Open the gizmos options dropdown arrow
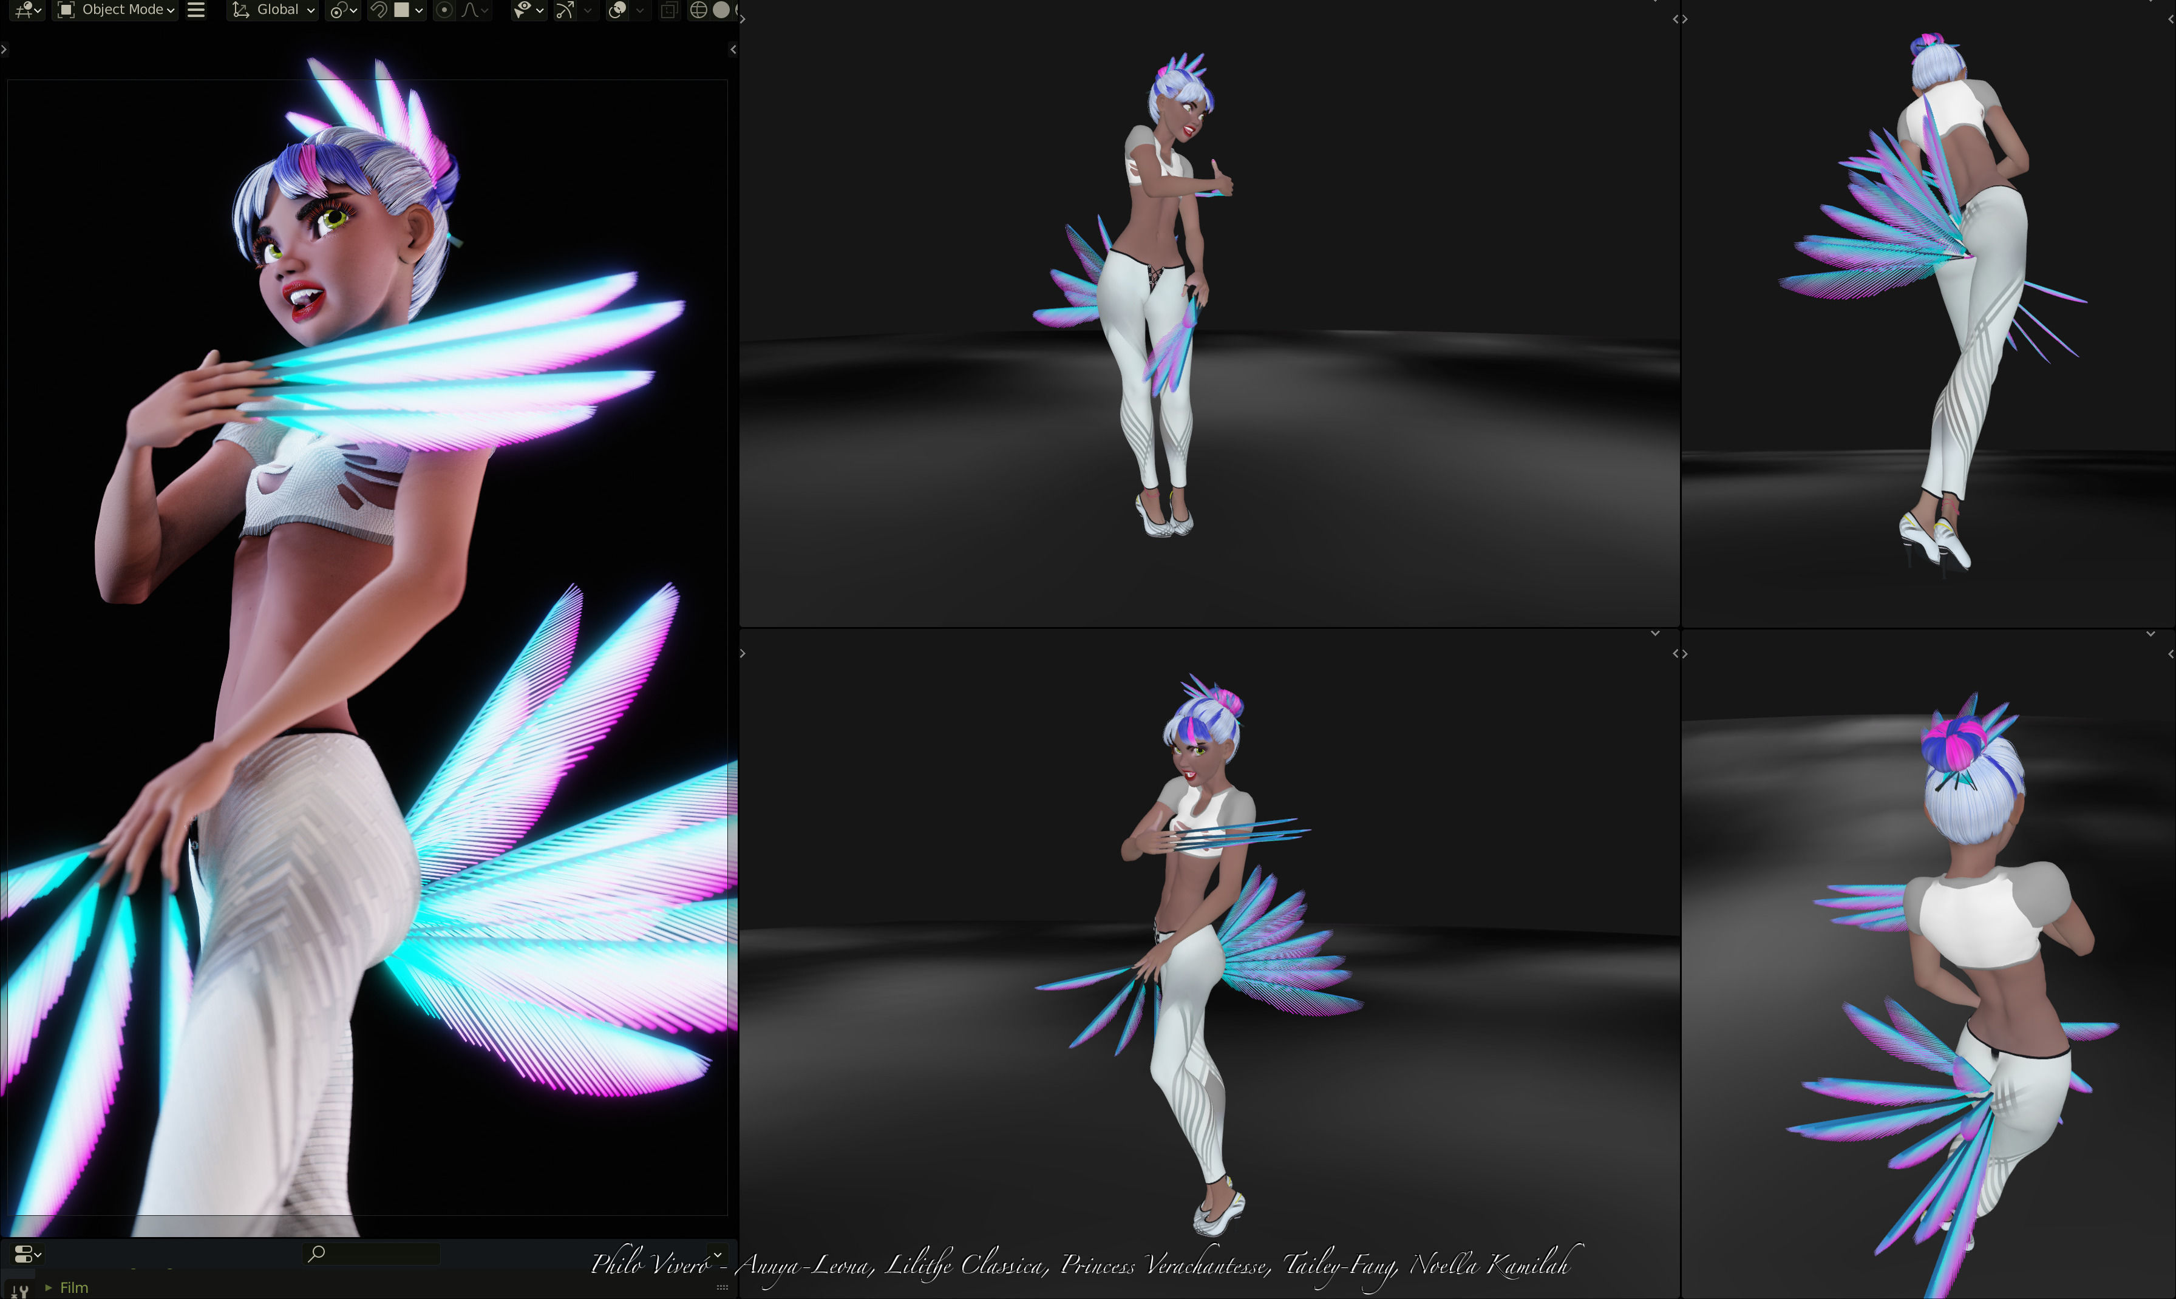This screenshot has width=2176, height=1299. (588, 10)
